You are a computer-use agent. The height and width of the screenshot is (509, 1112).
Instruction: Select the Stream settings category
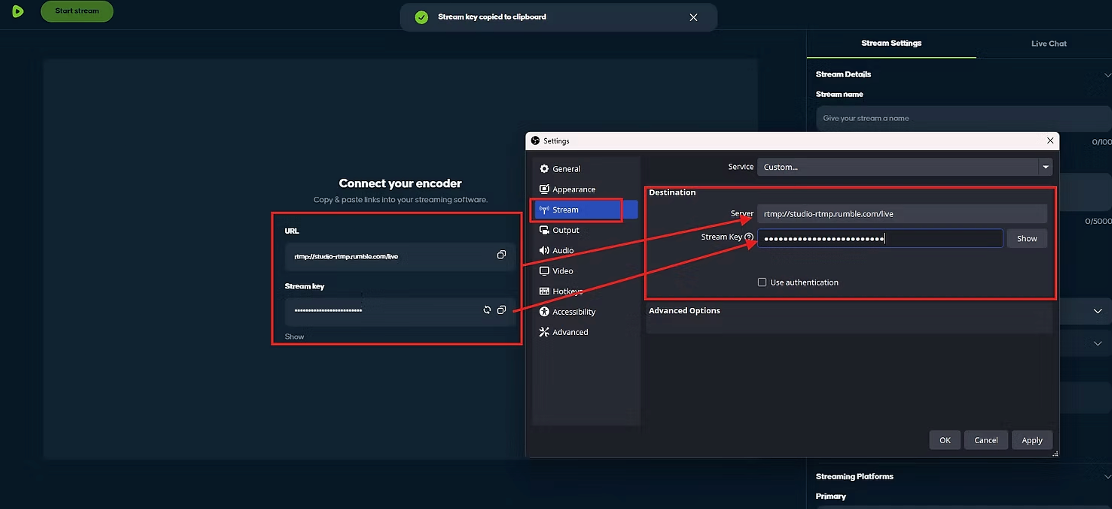click(x=586, y=210)
